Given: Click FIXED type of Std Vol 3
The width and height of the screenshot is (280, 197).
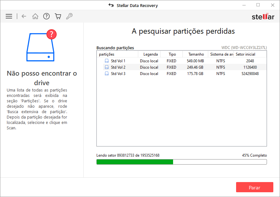Looking at the screenshot, I should [171, 74].
